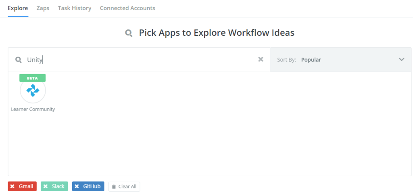Click the blue GitHub tag label
This screenshot has height=196, width=413.
pos(92,186)
